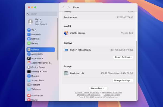This screenshot has width=163, height=107.
Task: Click the serial number value FVFFGHCTQ05F
Action: point(125,17)
